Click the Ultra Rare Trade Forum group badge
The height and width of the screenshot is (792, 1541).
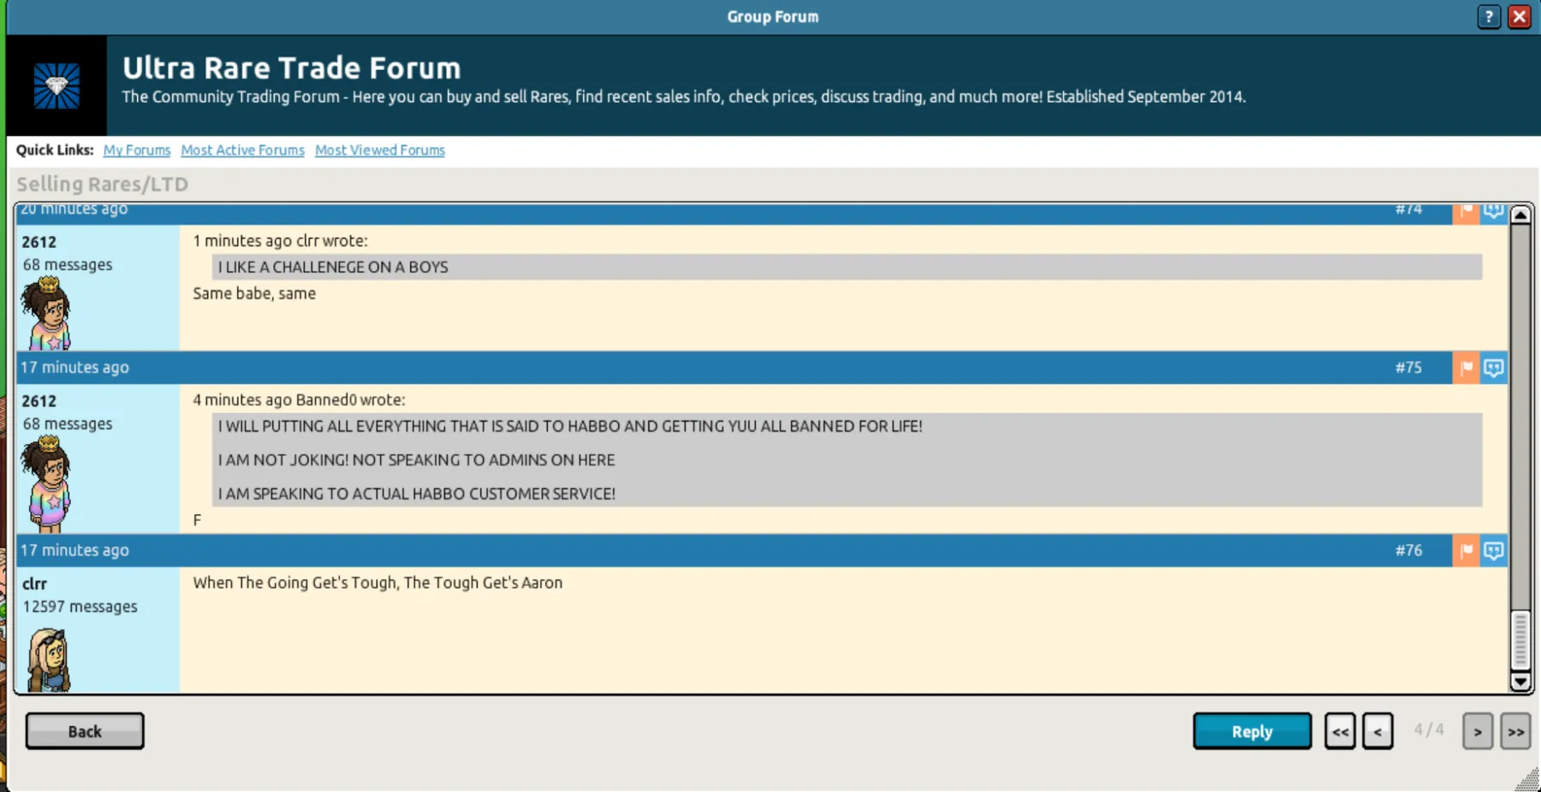pyautogui.click(x=57, y=86)
